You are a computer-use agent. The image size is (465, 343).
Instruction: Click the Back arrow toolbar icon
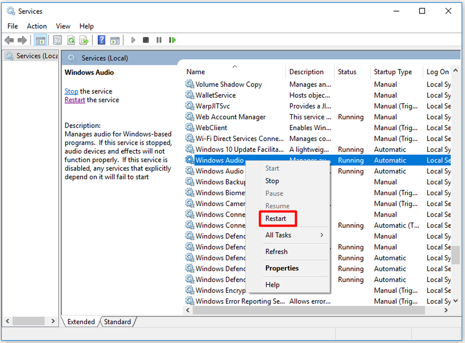(x=9, y=40)
